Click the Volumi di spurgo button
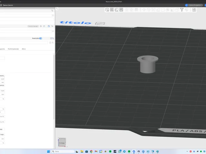Screen dimensions: 206x154 click(33, 26)
